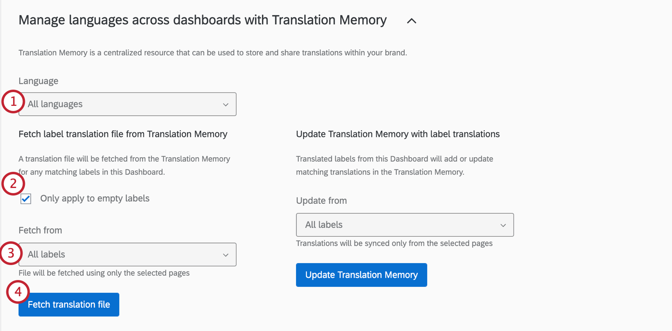Click the red step 1 marker
The width and height of the screenshot is (672, 331).
pyautogui.click(x=13, y=102)
